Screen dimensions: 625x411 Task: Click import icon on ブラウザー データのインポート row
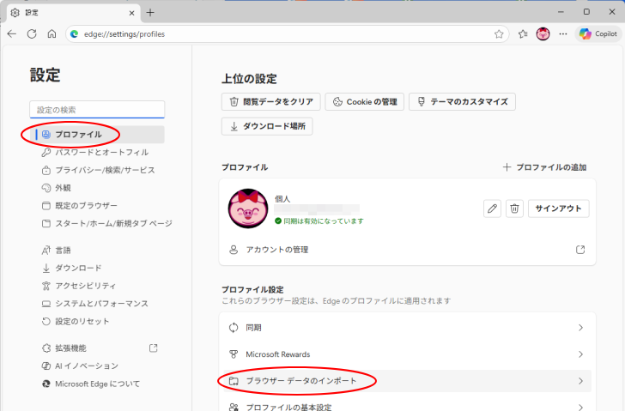[234, 381]
